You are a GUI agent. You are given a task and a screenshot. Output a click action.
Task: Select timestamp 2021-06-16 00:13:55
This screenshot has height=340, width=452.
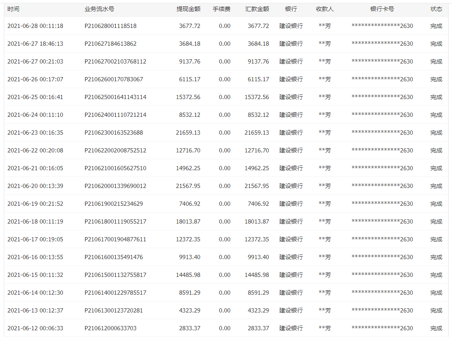(x=35, y=257)
